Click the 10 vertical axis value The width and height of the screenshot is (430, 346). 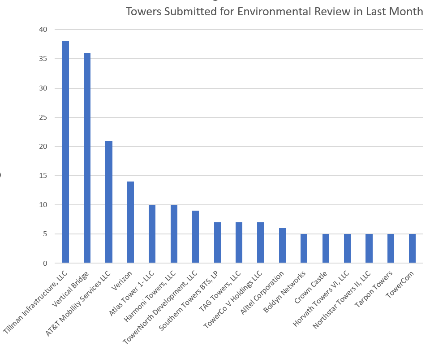(x=43, y=205)
